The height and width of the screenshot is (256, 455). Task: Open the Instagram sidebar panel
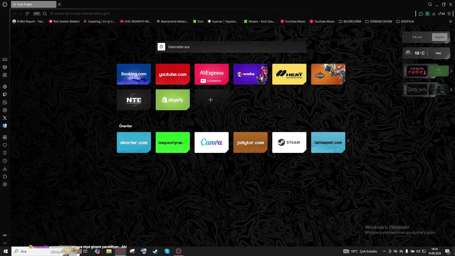pos(5,110)
